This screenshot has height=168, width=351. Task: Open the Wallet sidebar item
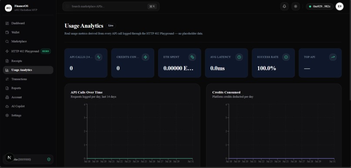(x=28, y=33)
